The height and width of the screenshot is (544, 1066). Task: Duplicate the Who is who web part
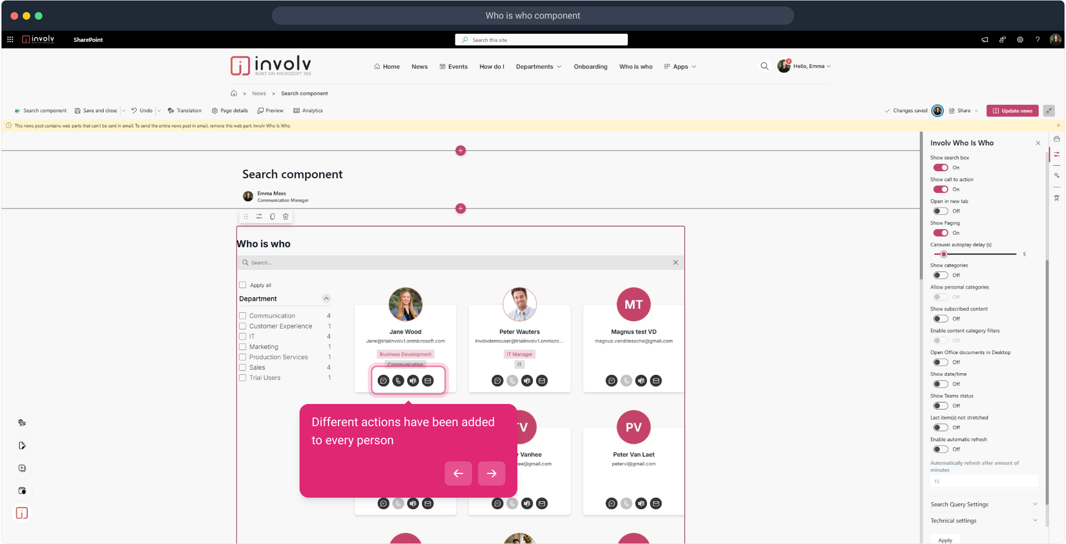(x=272, y=217)
